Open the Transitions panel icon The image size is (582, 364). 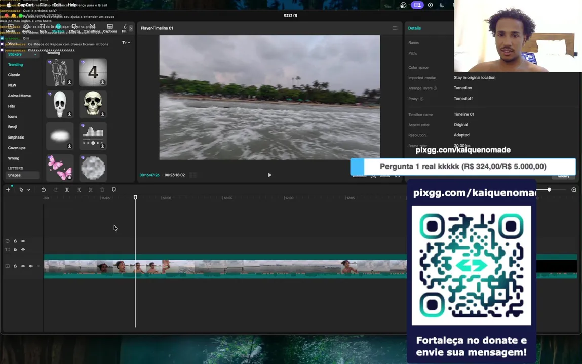pyautogui.click(x=92, y=28)
